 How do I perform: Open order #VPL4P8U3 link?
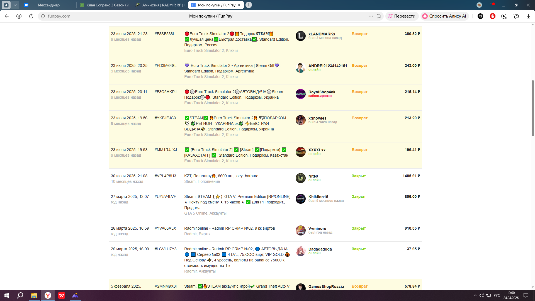[x=165, y=176]
